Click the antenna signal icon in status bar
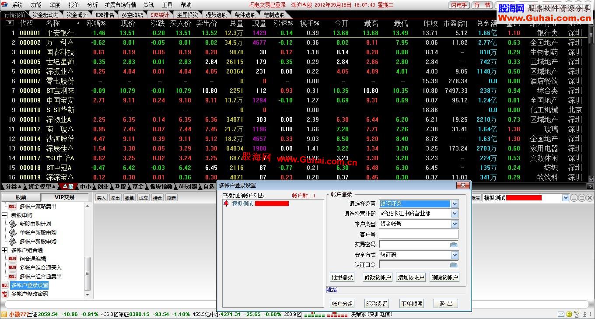The image size is (595, 319). click(x=577, y=314)
